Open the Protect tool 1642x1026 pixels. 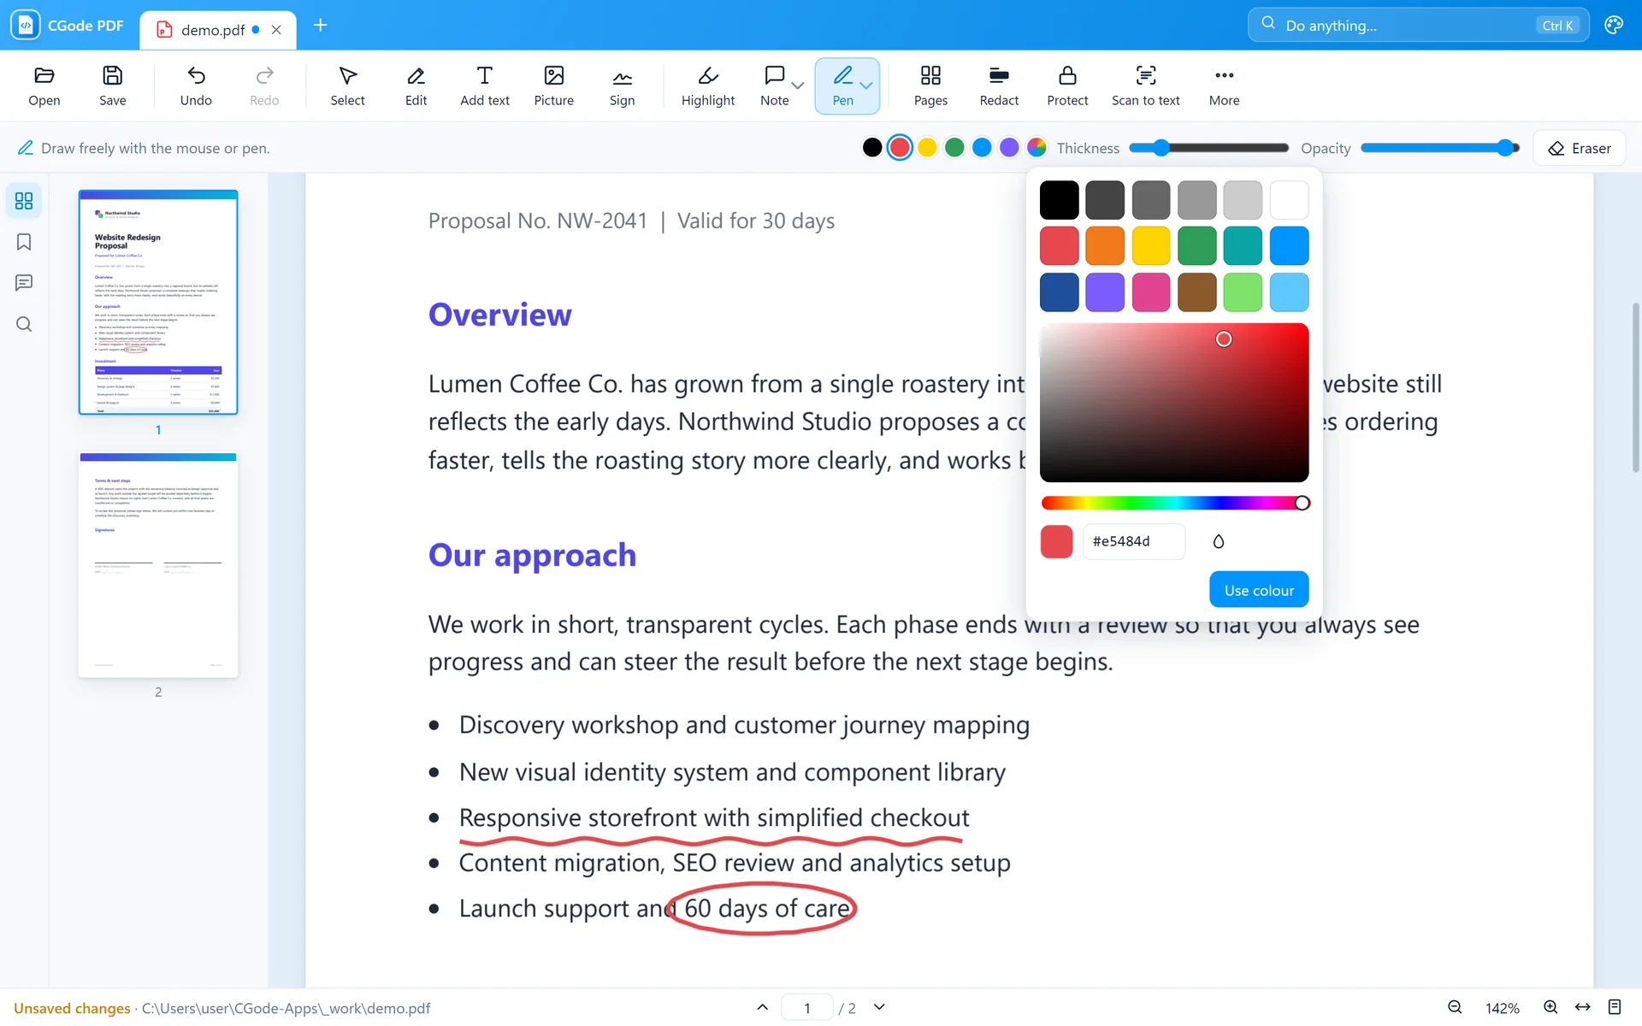tap(1067, 85)
